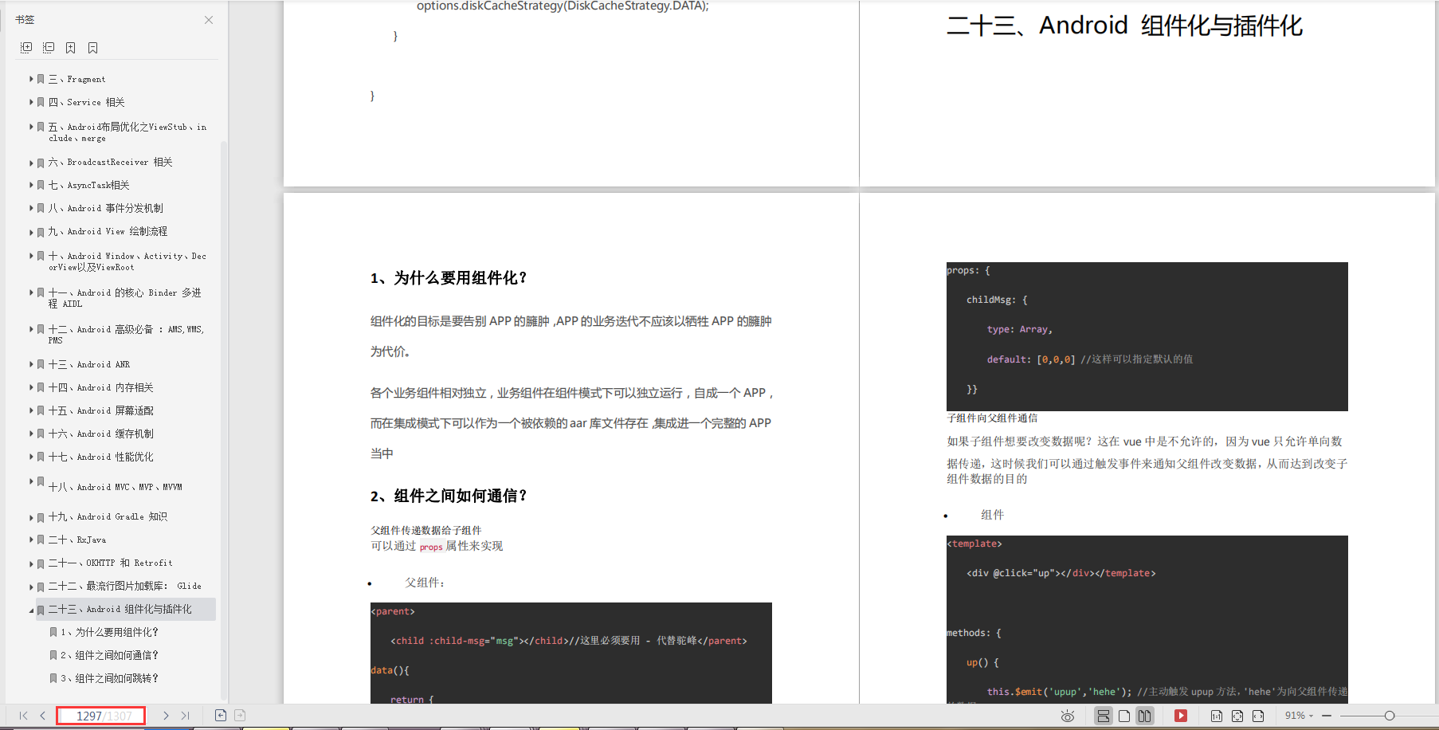Viewport: 1439px width, 730px height.
Task: Expand the 六、BroadcastReceiver 相关 bookmark
Action: 31,163
